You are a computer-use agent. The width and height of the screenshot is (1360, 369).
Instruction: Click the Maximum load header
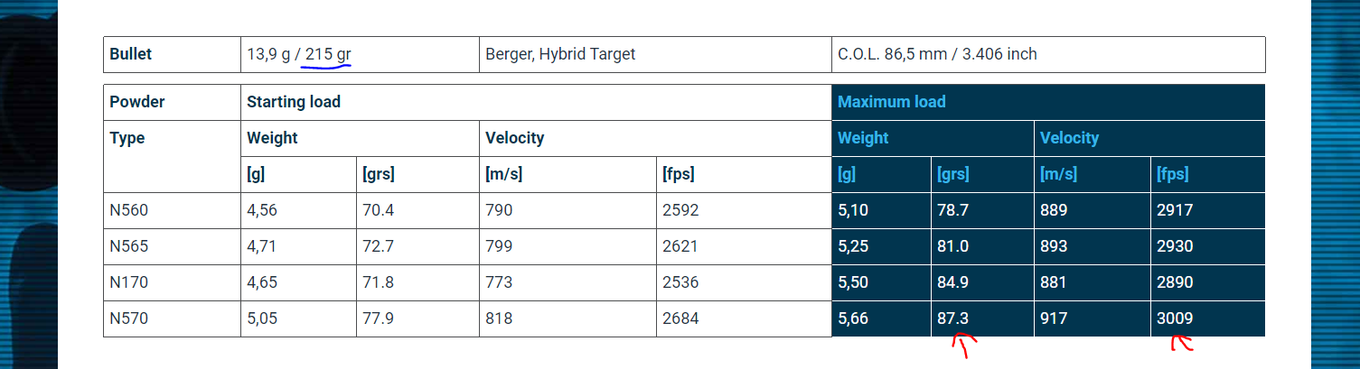[x=892, y=102]
